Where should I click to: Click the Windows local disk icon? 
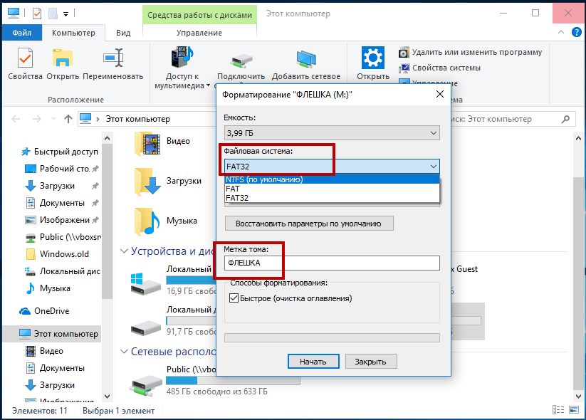(145, 283)
